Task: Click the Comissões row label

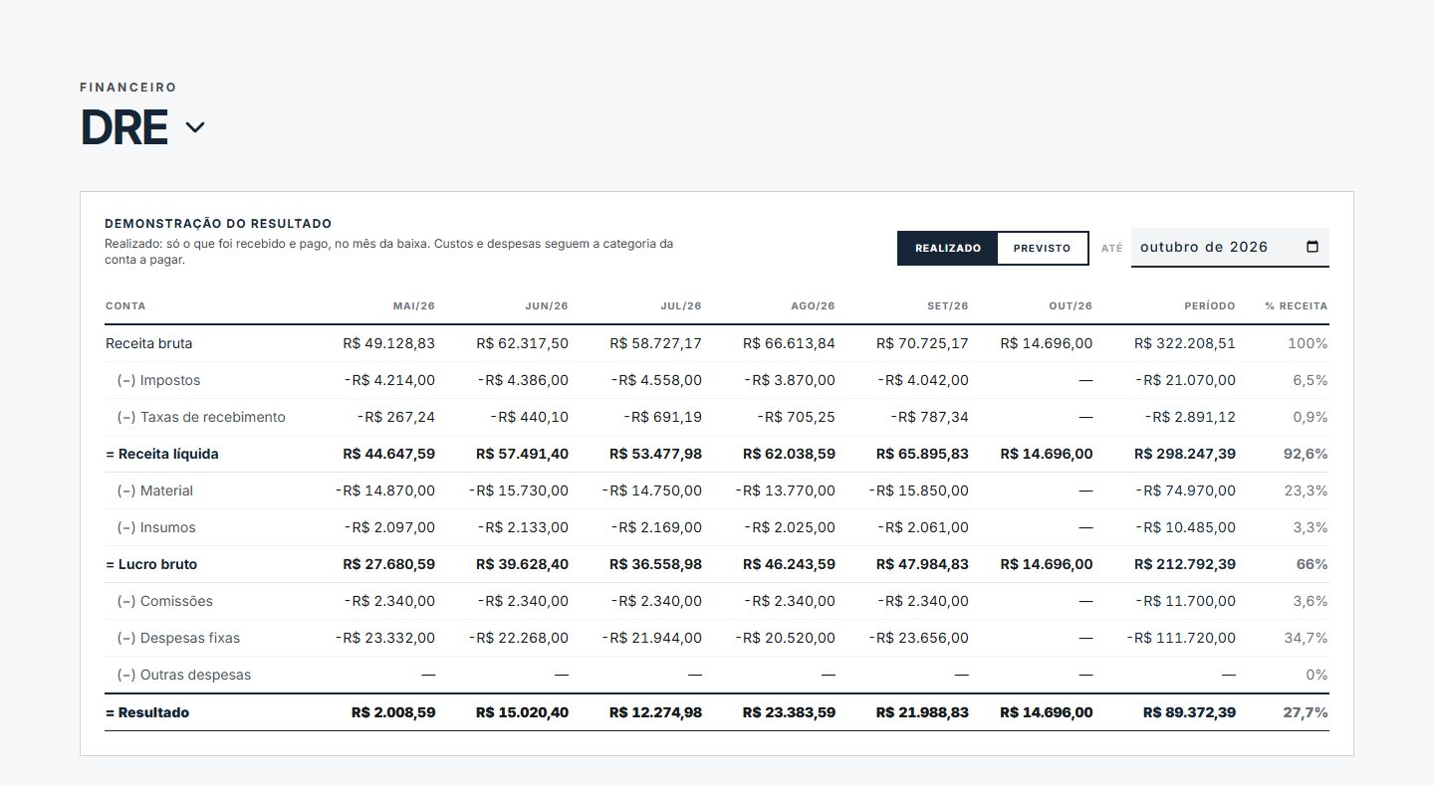Action: click(164, 601)
